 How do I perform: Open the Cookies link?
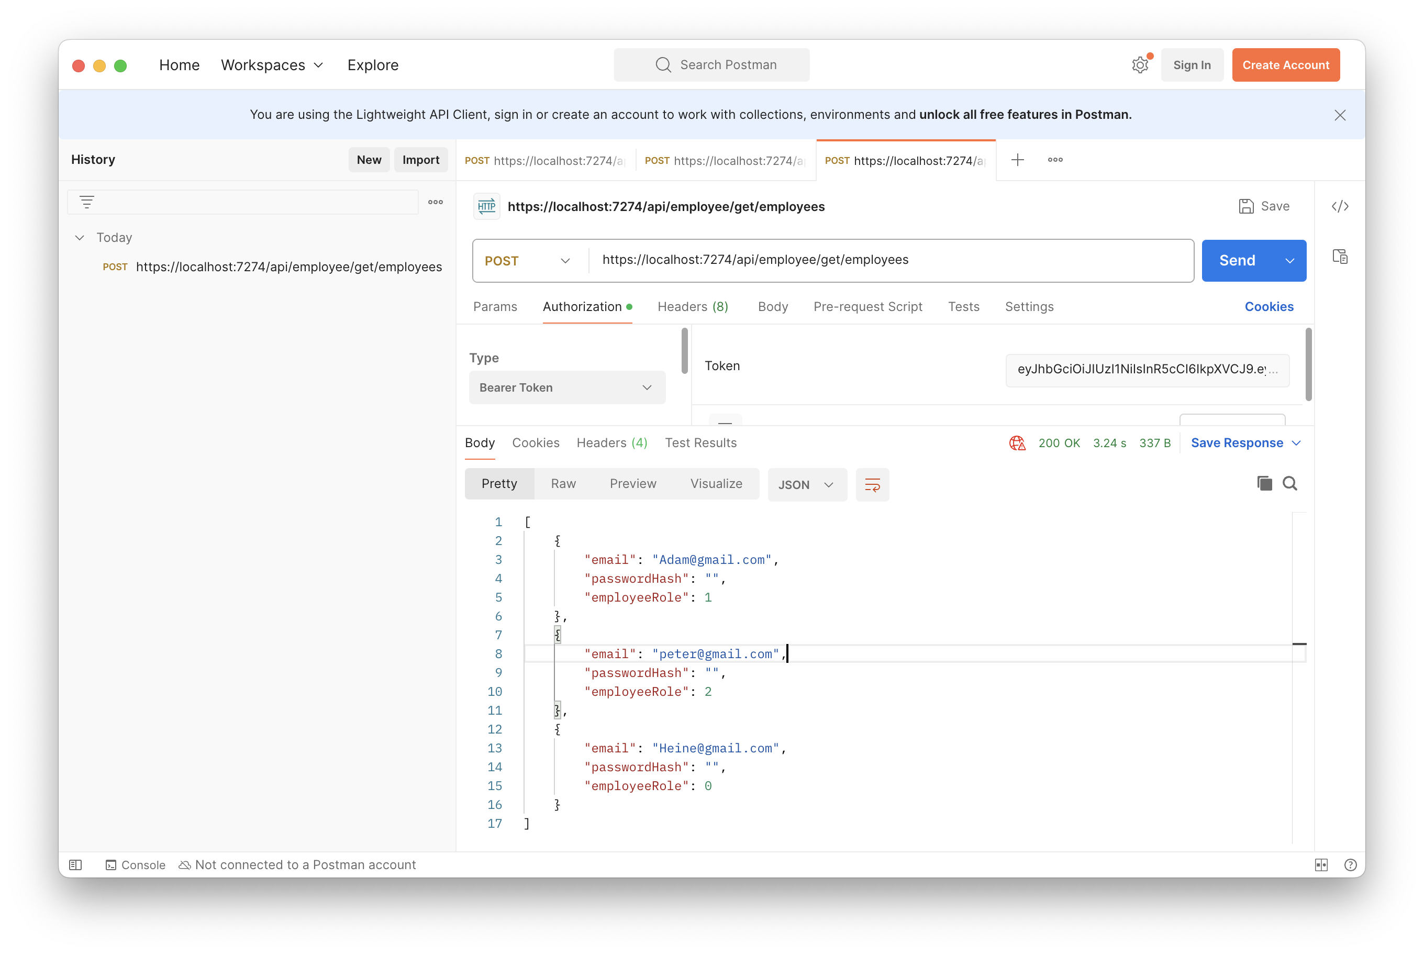click(1269, 306)
